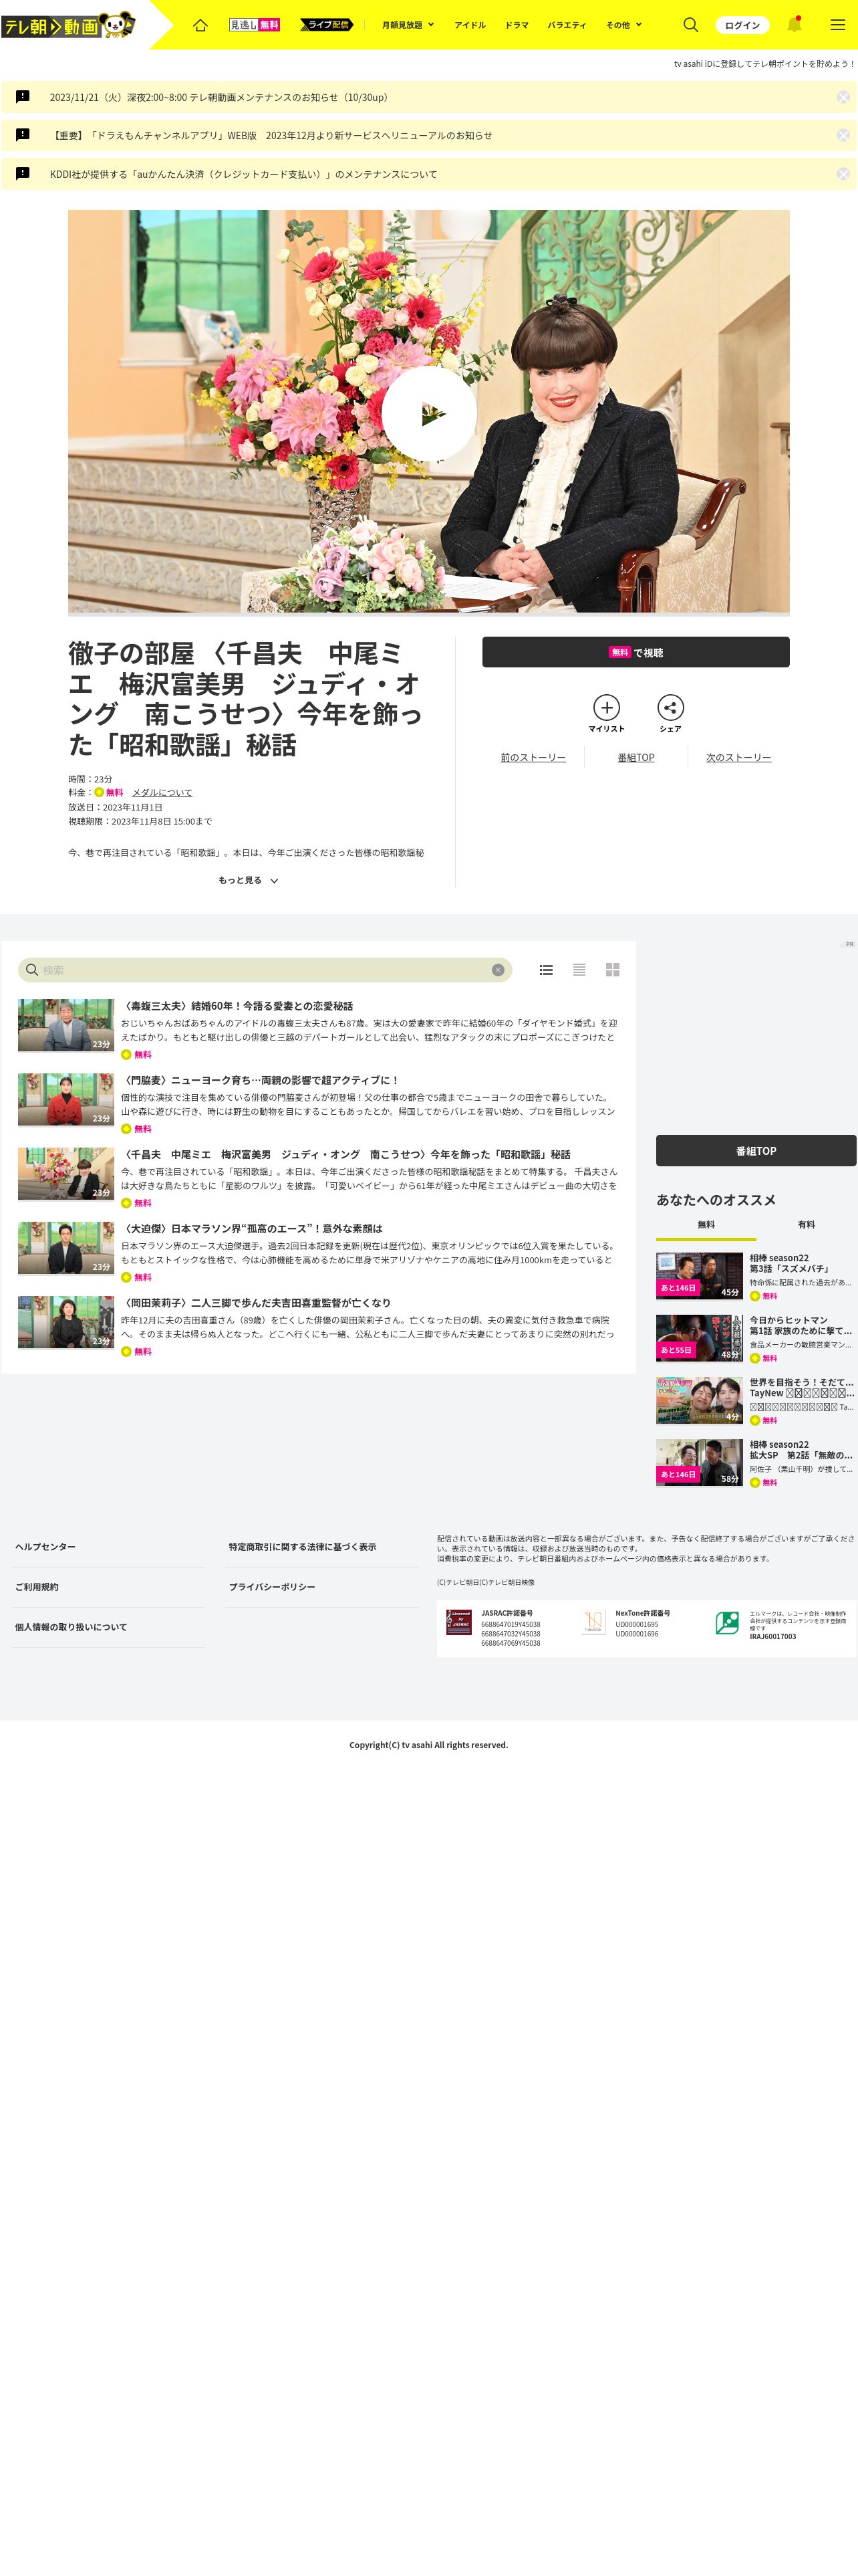Add the episode to マイリスト
The height and width of the screenshot is (2576, 858).
pyautogui.click(x=606, y=713)
